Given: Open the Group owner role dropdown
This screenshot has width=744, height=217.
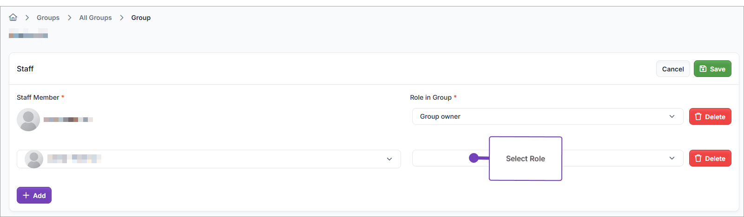Looking at the screenshot, I should tap(547, 116).
